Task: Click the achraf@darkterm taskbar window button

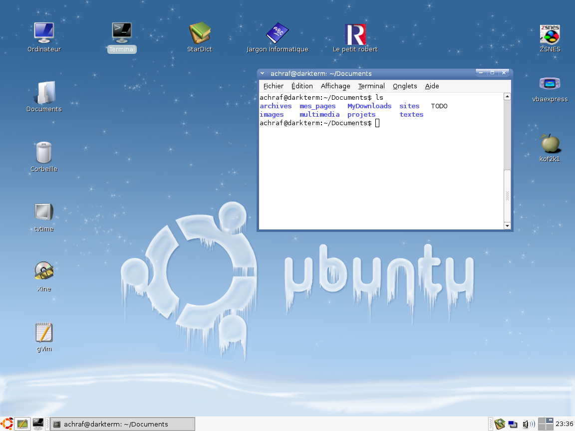Action: tap(122, 424)
